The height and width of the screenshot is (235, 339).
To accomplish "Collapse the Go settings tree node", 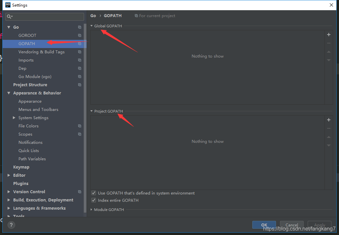I will [9, 27].
